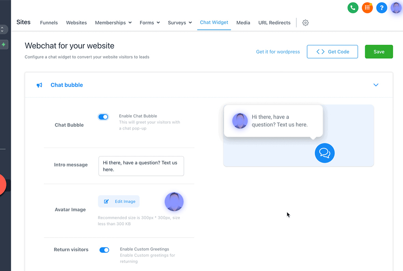403x271 pixels.
Task: Click the green phone dialer icon
Action: click(x=353, y=7)
